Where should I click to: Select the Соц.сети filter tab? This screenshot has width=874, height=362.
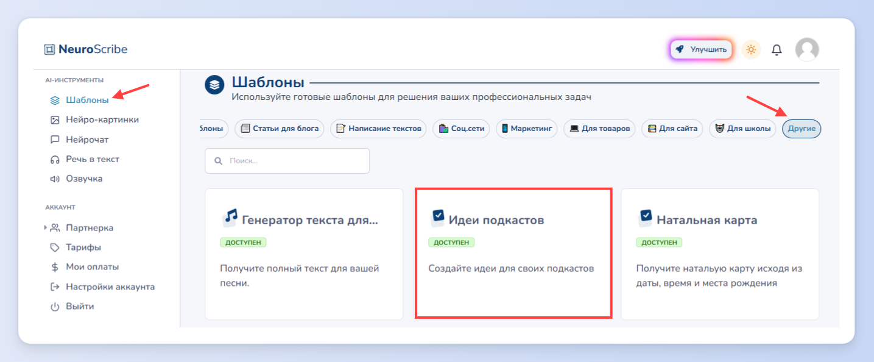click(461, 129)
